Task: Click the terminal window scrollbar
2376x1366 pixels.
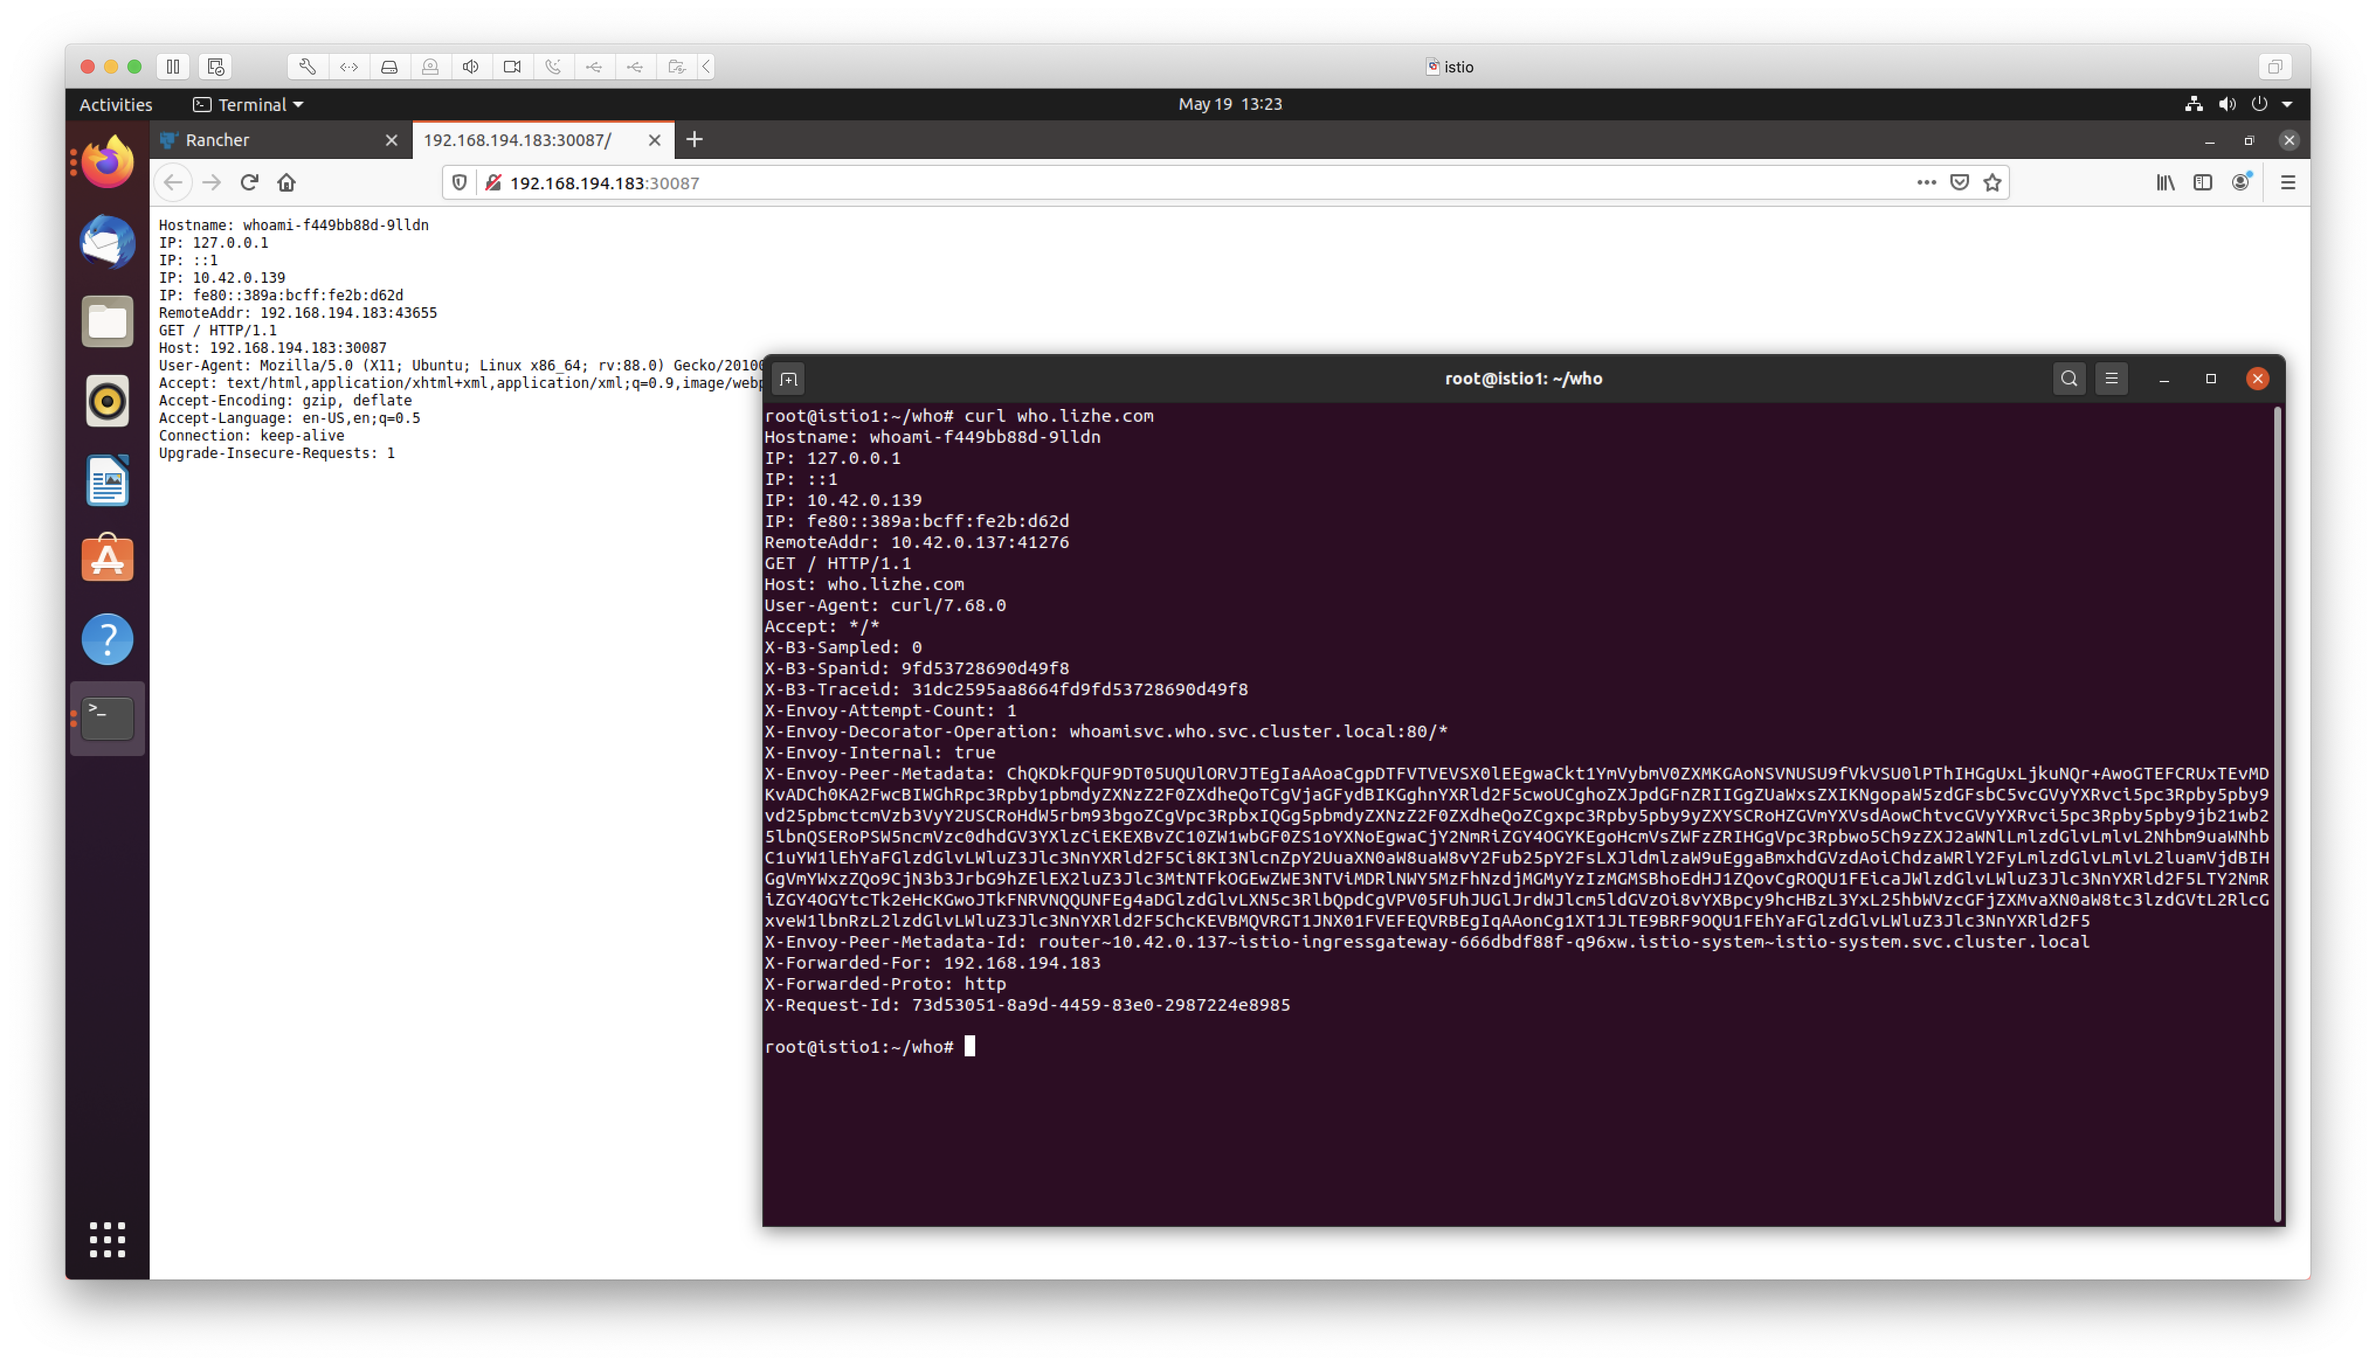Action: [x=2277, y=813]
